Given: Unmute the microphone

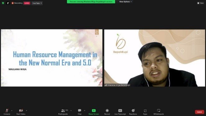Looking at the screenshot, I should [7, 112].
